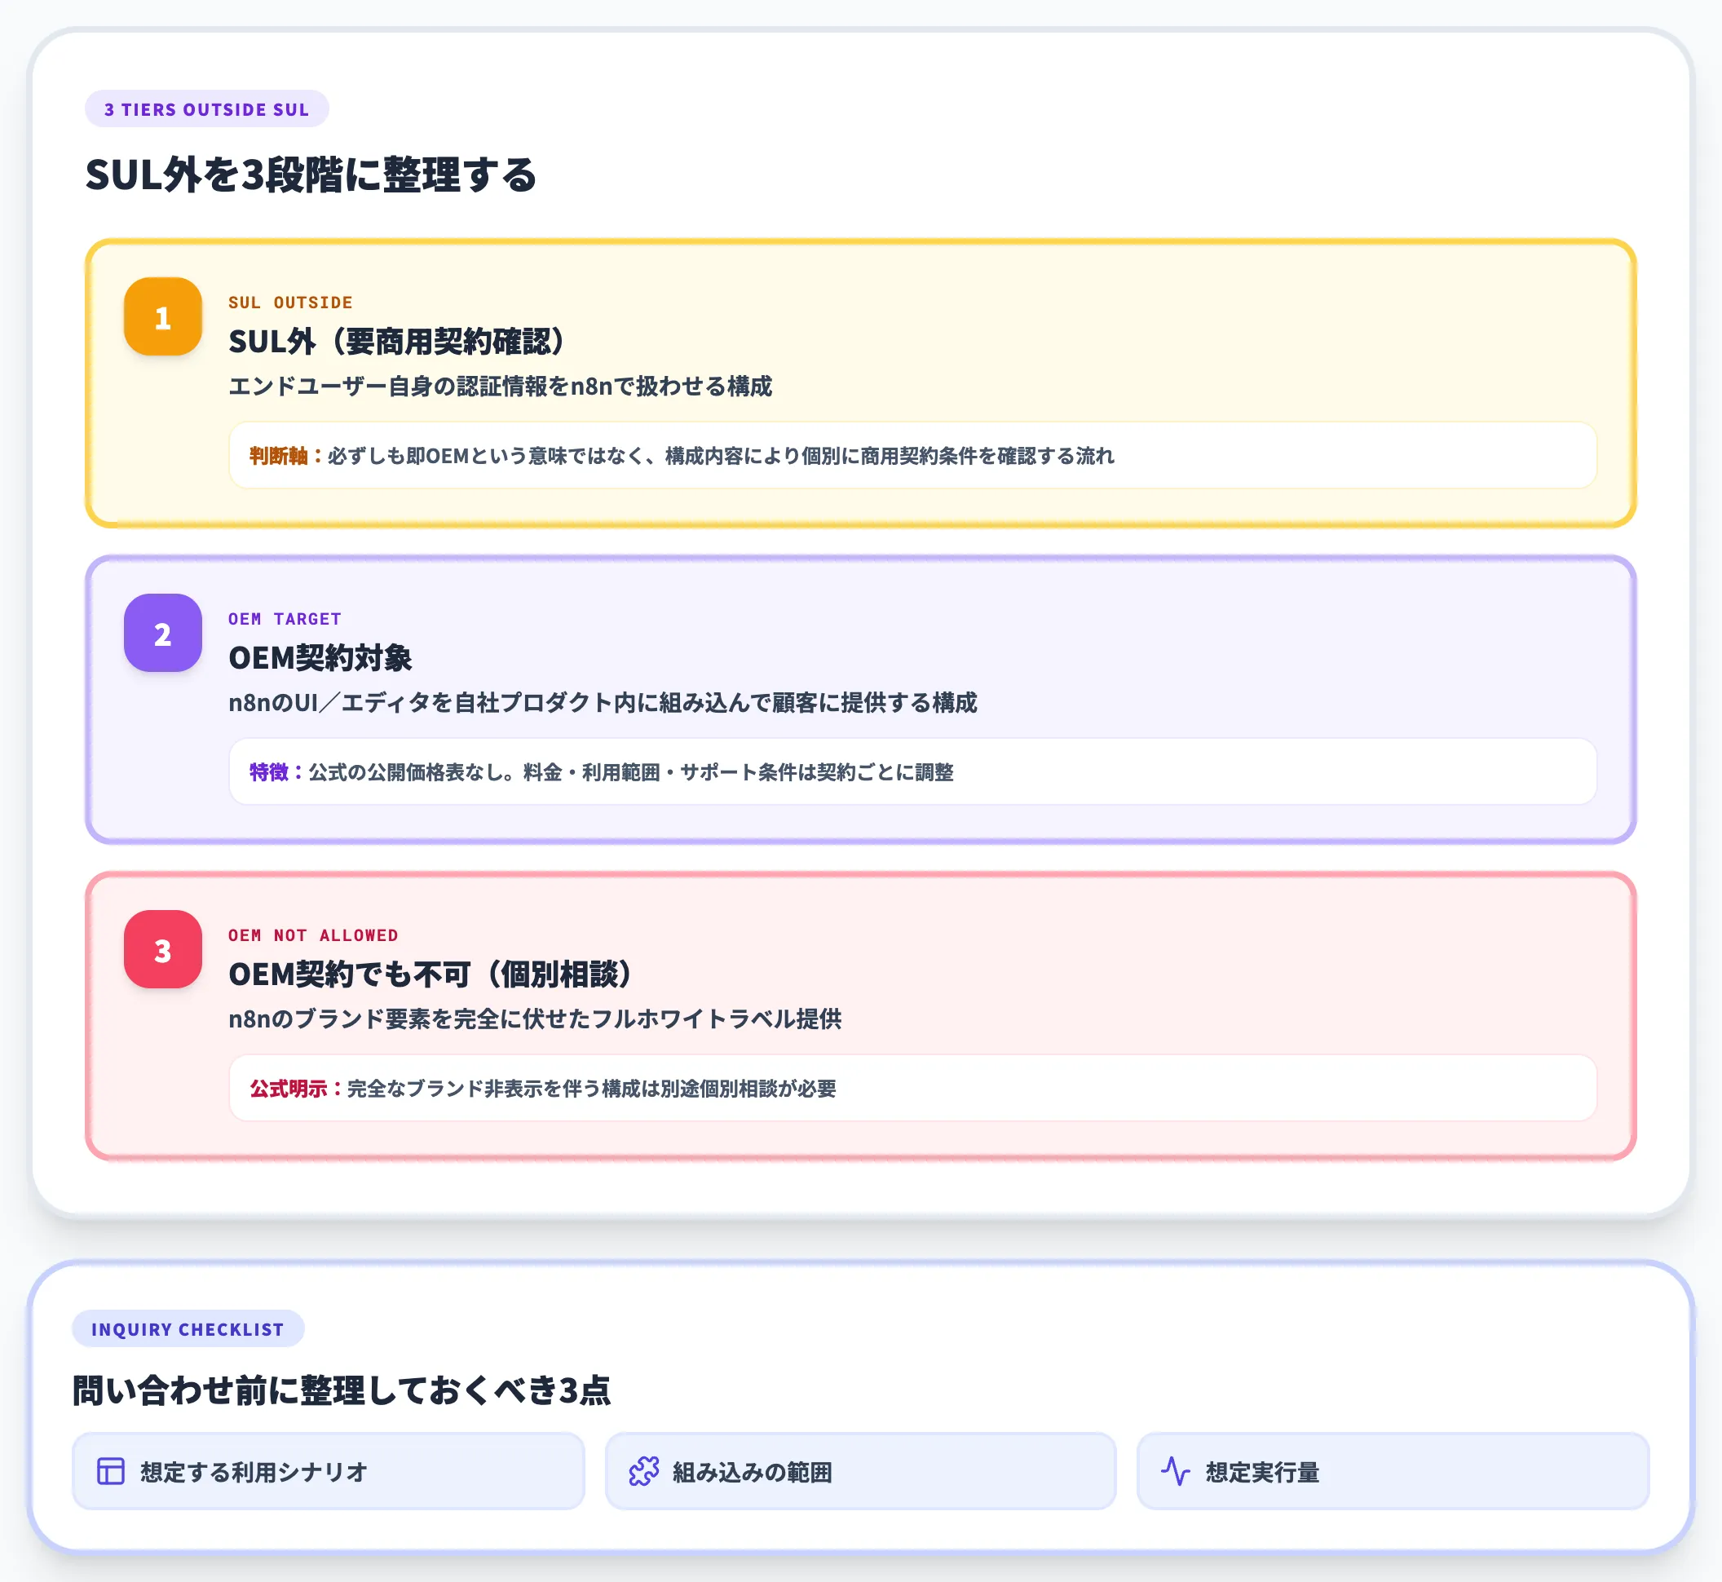Click the puzzle piece icon beside 組み込みの範囲
Image resolution: width=1722 pixels, height=1582 pixels.
click(643, 1472)
